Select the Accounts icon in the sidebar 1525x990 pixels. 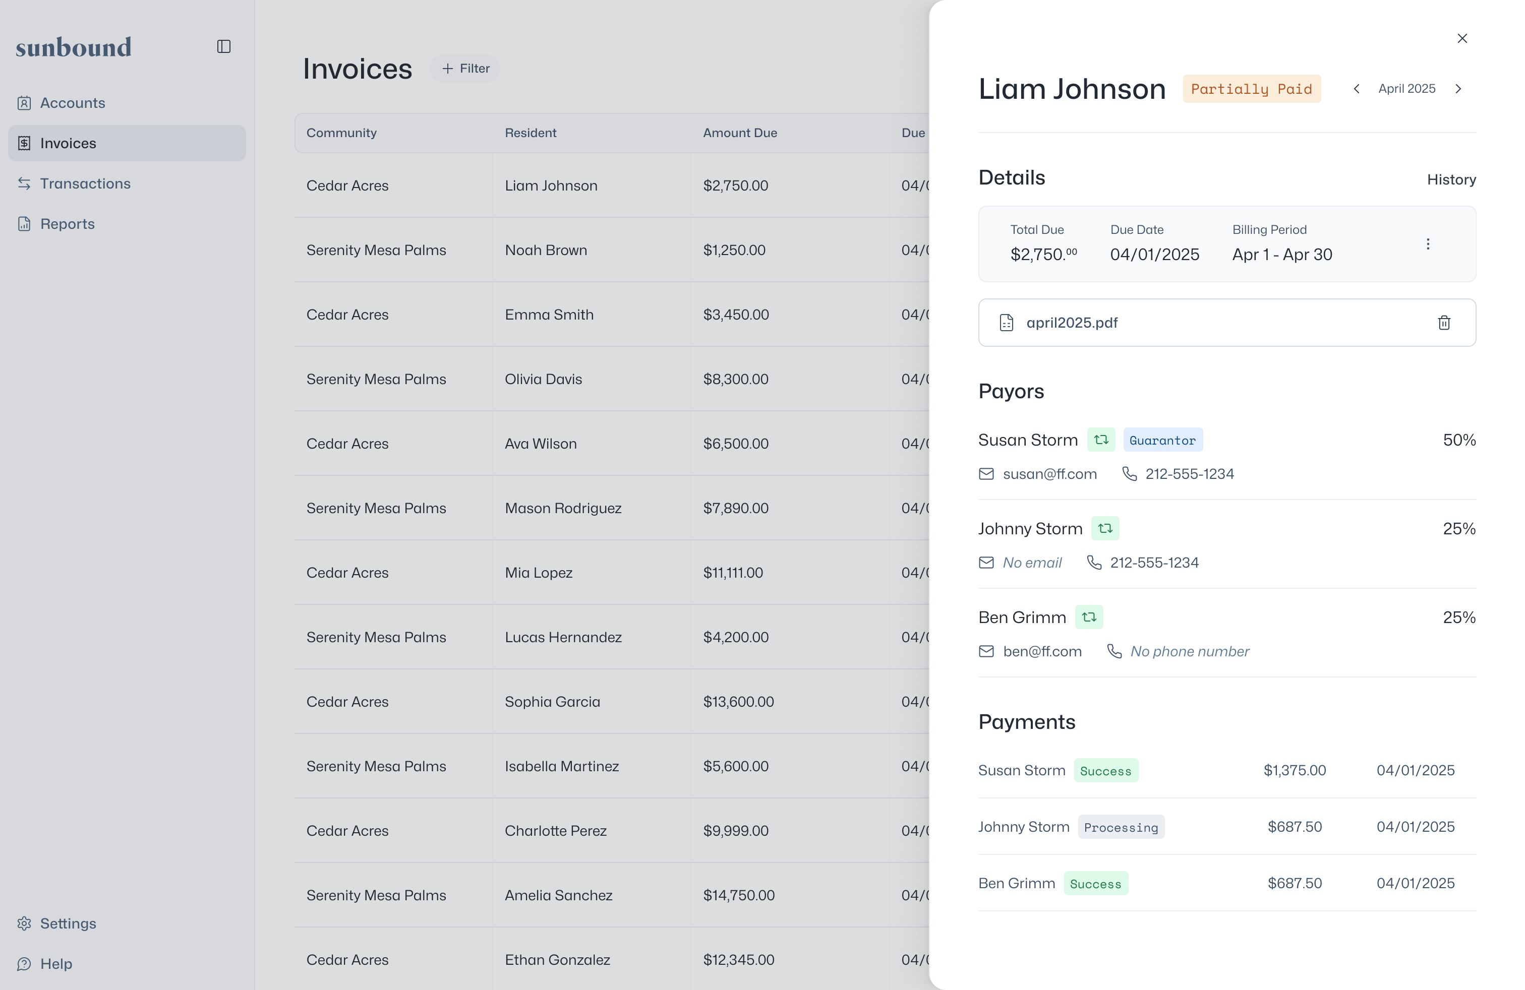[24, 102]
